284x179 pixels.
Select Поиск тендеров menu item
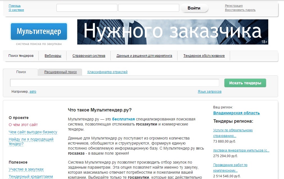(x=21, y=56)
